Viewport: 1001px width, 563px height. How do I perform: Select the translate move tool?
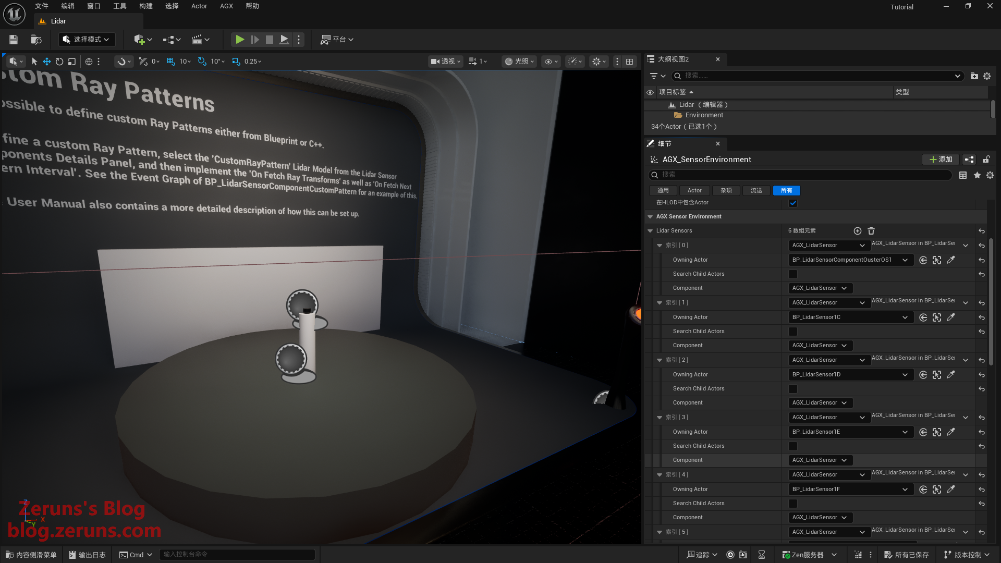(x=47, y=62)
